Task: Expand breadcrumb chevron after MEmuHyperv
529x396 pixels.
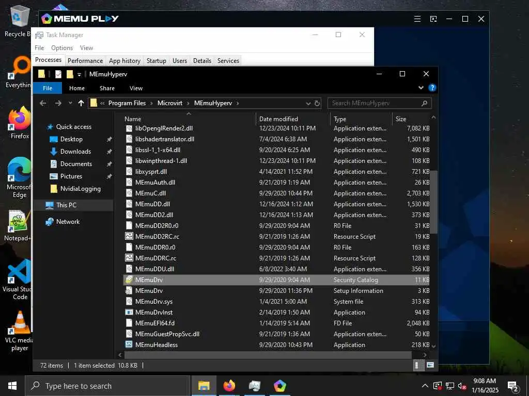Action: tap(238, 103)
